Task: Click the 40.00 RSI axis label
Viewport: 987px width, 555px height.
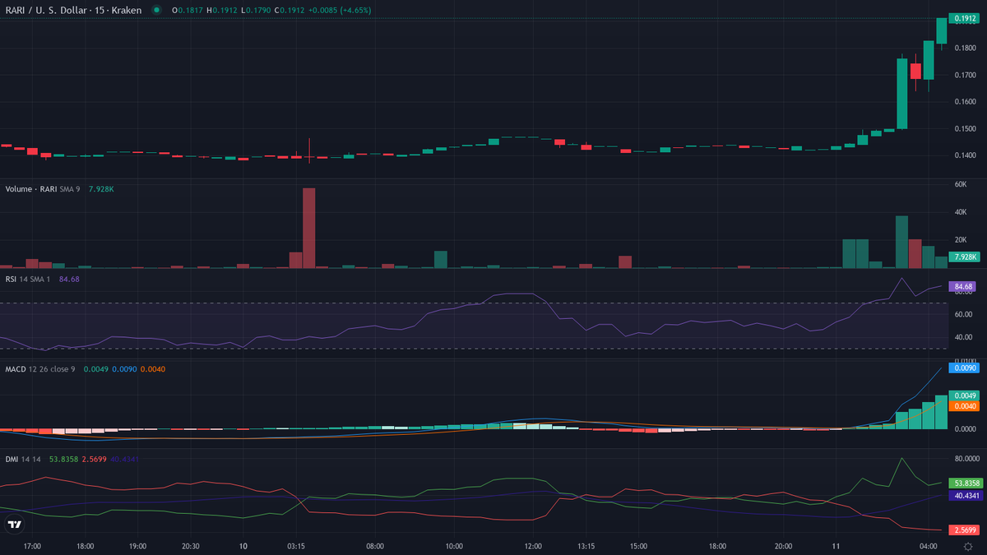Action: click(x=963, y=337)
